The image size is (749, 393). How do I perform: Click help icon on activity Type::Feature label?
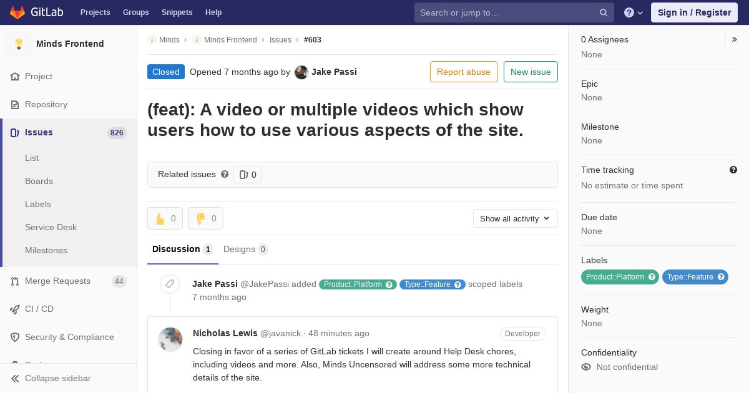(x=458, y=284)
